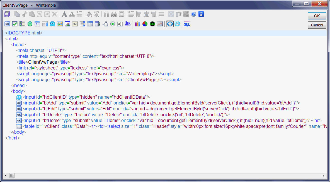Click the Undo arrow icon

point(40,14)
